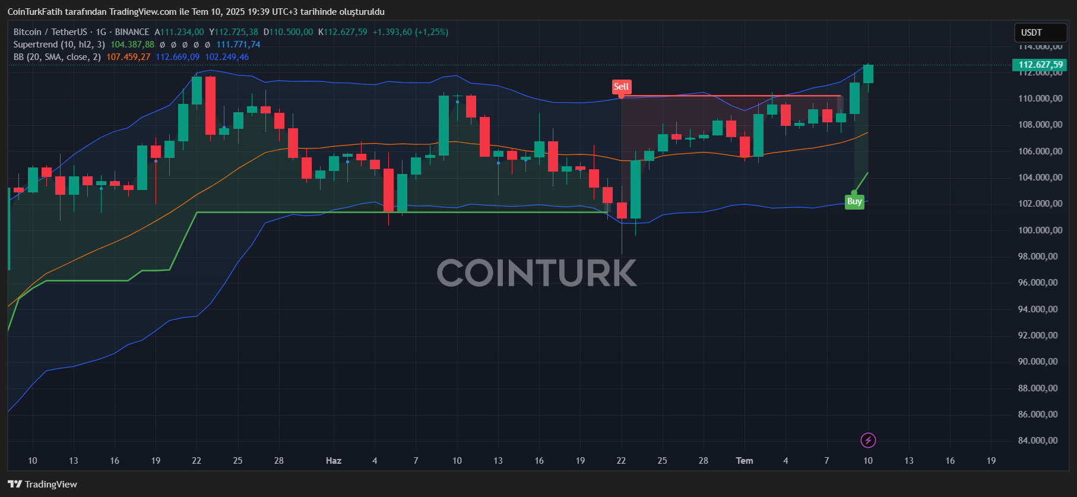Click the 98.000,00 price axis label
The image size is (1077, 497).
point(1038,257)
